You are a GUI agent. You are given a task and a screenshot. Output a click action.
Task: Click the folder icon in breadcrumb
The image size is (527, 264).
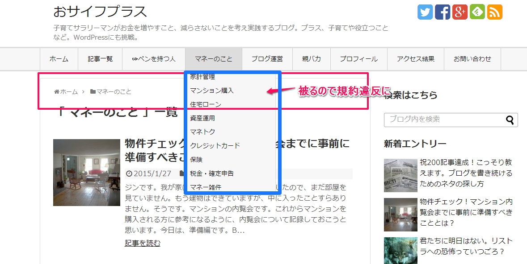point(93,92)
